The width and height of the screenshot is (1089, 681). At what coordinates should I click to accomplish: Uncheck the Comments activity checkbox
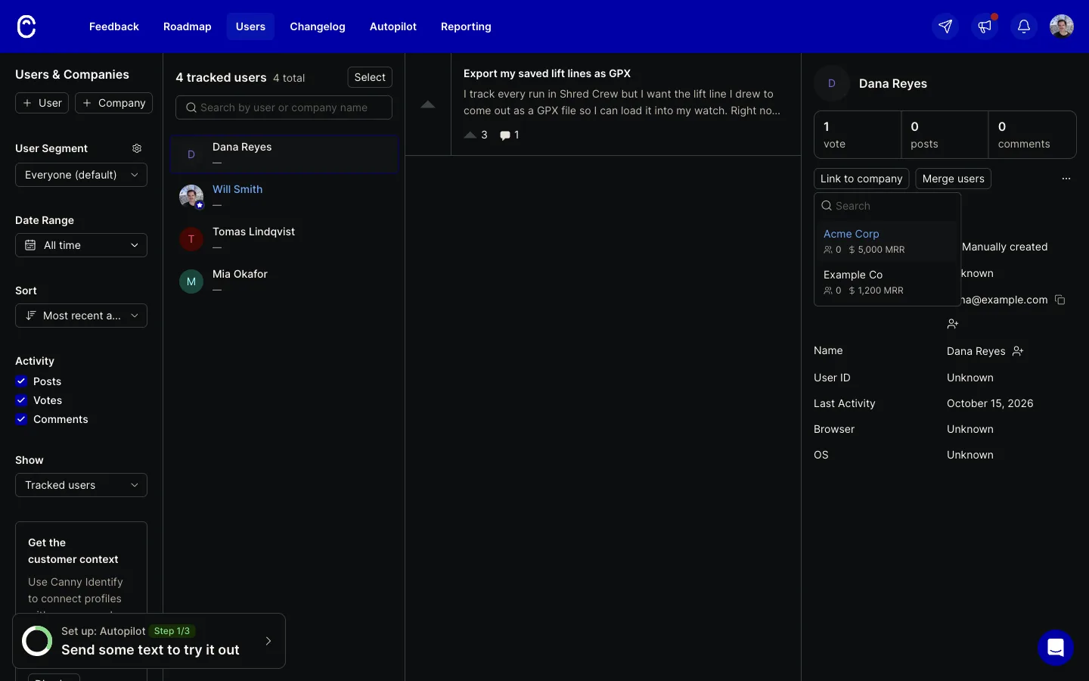(21, 419)
